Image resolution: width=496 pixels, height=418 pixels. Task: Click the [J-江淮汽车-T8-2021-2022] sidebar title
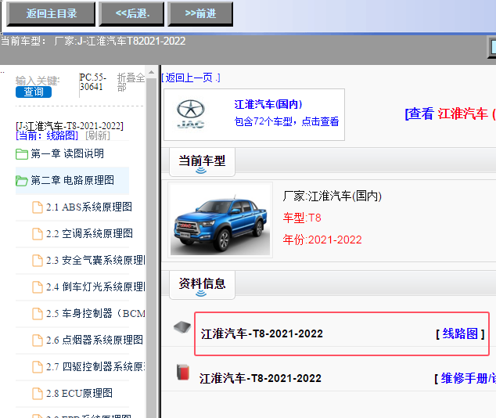pos(70,126)
